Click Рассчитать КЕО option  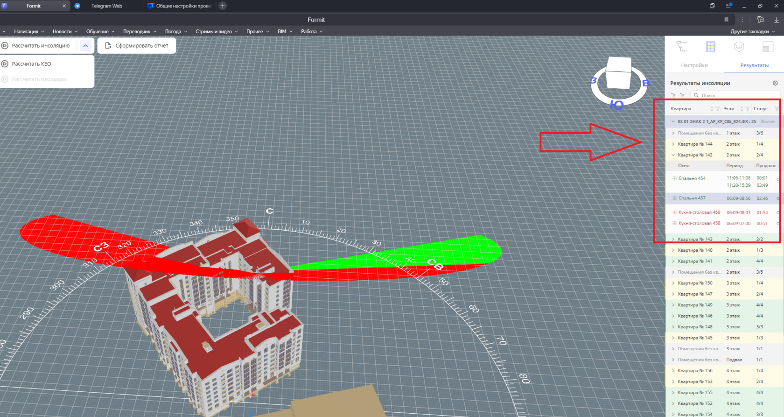[31, 64]
